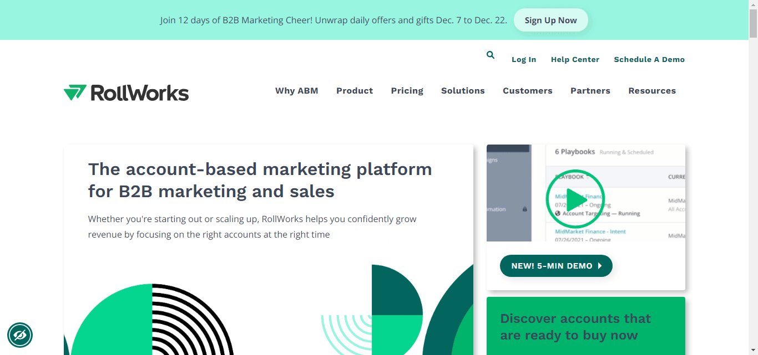Open the Help Center link
This screenshot has width=758, height=355.
tap(575, 59)
